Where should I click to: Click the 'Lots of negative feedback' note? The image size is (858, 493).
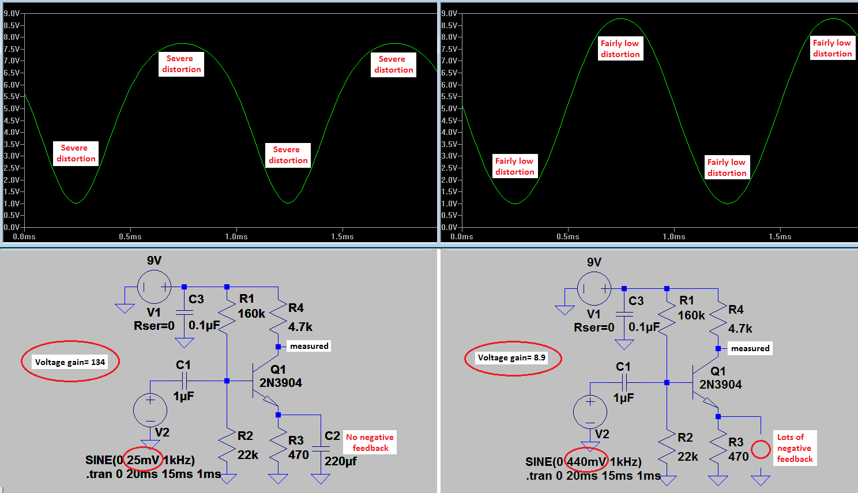click(795, 448)
